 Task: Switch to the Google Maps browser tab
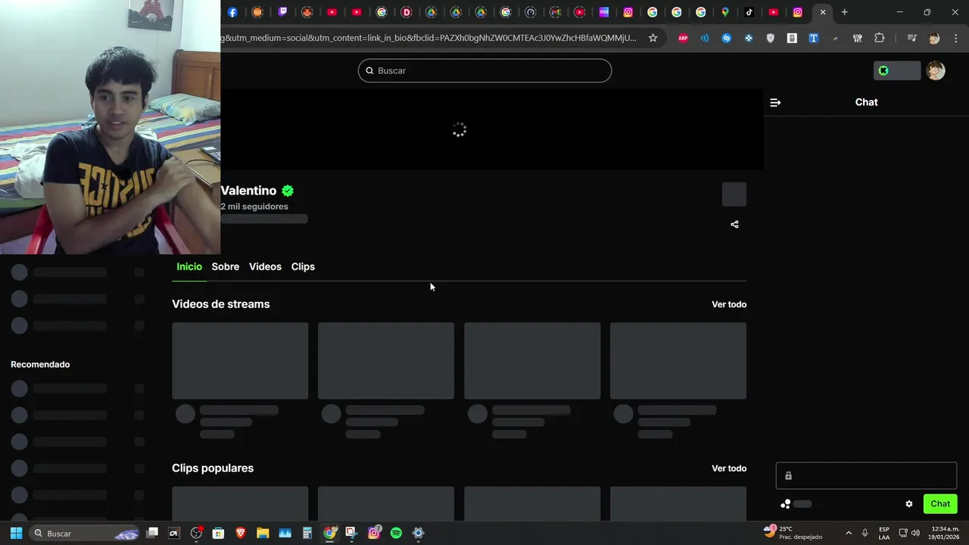point(724,12)
